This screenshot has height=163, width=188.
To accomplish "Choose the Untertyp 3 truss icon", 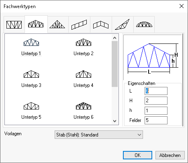I will tap(31, 74).
